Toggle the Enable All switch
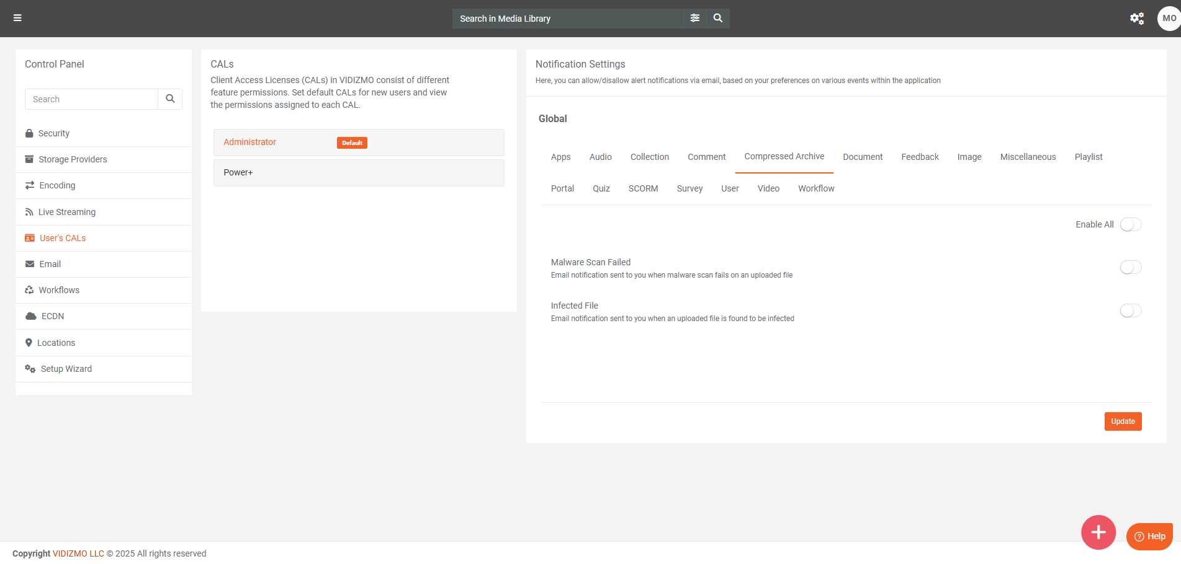 pyautogui.click(x=1130, y=224)
